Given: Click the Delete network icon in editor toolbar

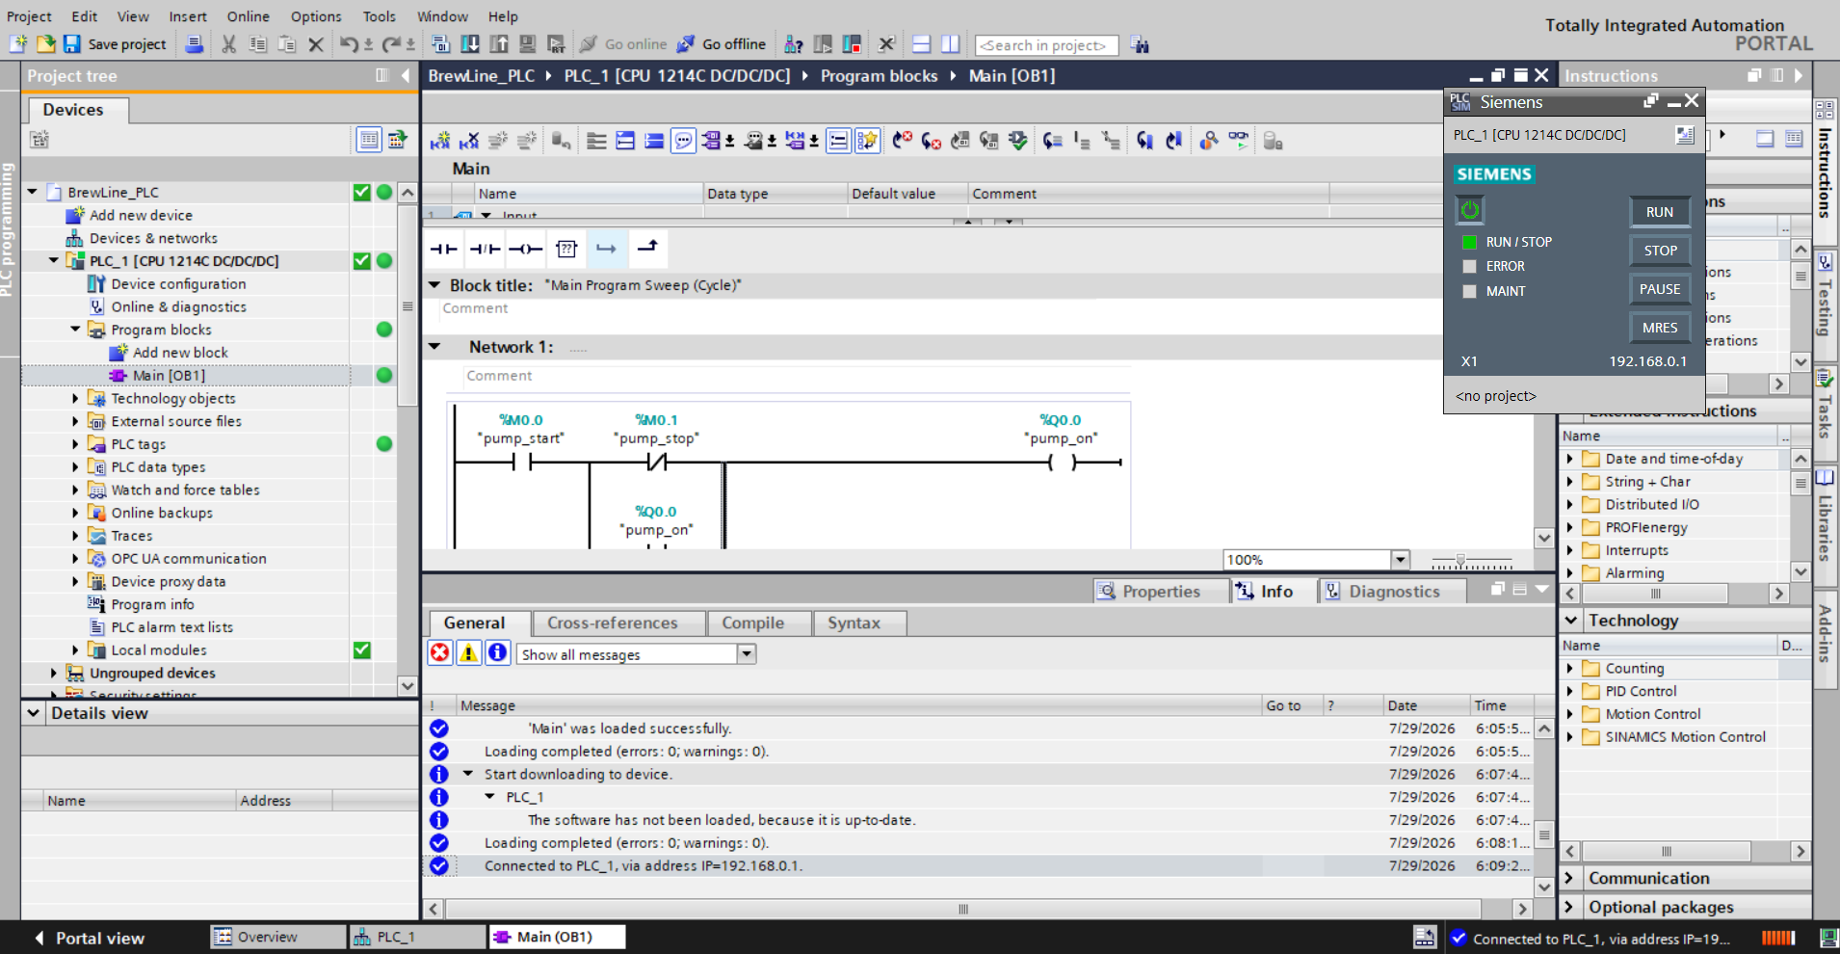Looking at the screenshot, I should [x=469, y=141].
